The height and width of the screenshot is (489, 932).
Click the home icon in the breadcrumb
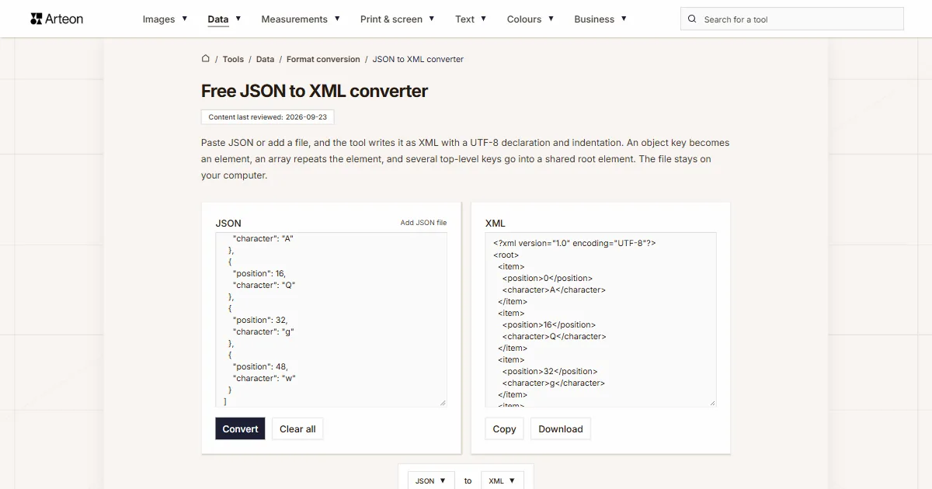click(x=206, y=58)
